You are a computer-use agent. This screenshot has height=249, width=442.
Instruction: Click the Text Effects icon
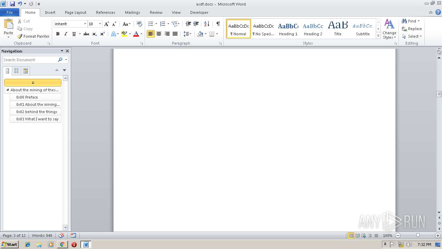[x=113, y=34]
